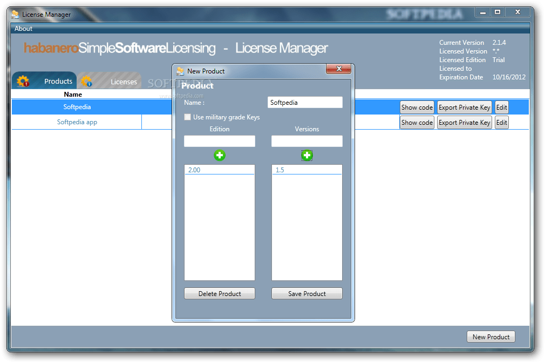The height and width of the screenshot is (363, 545).
Task: Click the green plus to add a Version
Action: coord(306,155)
